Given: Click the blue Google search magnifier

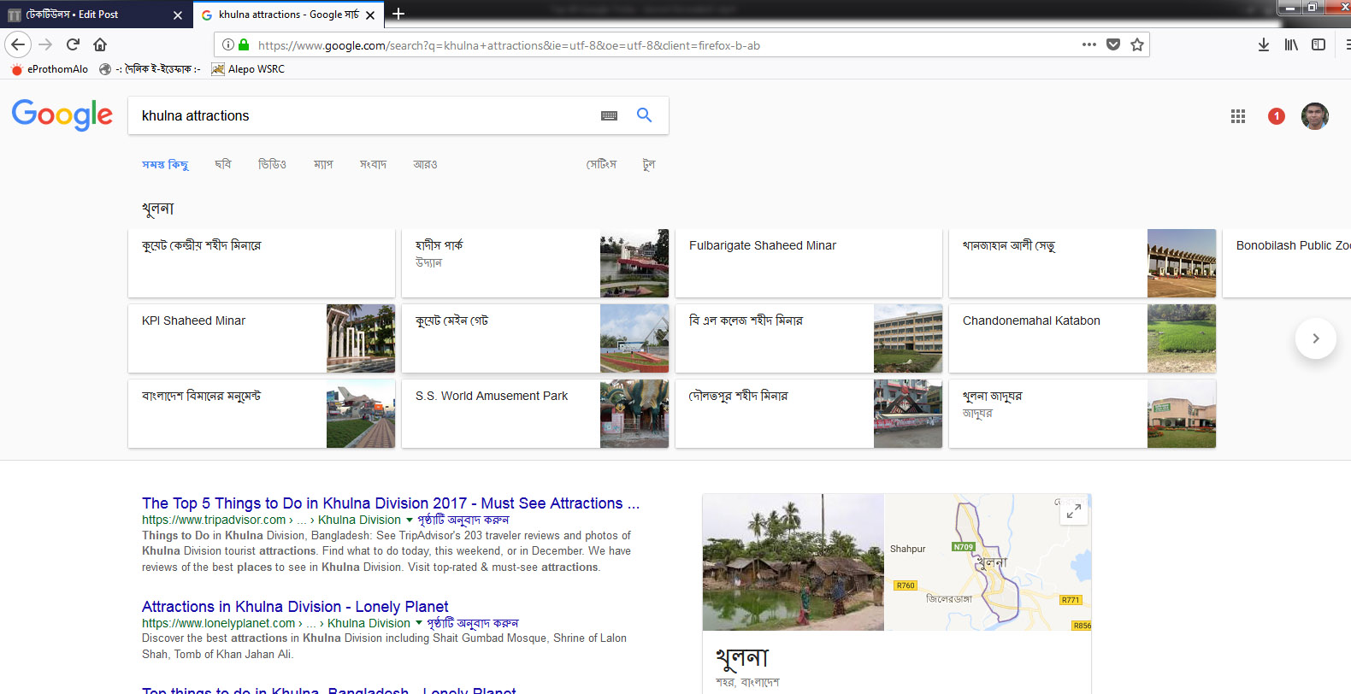Looking at the screenshot, I should click(644, 115).
